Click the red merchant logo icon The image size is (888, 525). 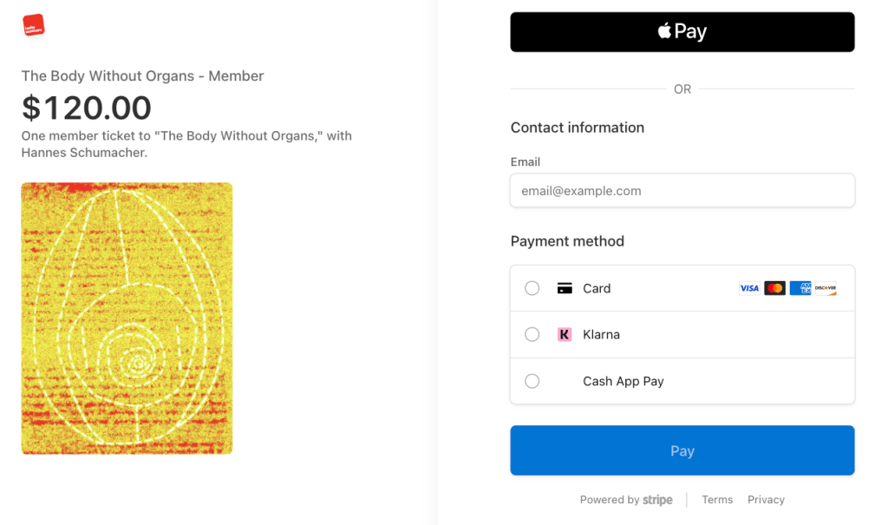tap(33, 26)
